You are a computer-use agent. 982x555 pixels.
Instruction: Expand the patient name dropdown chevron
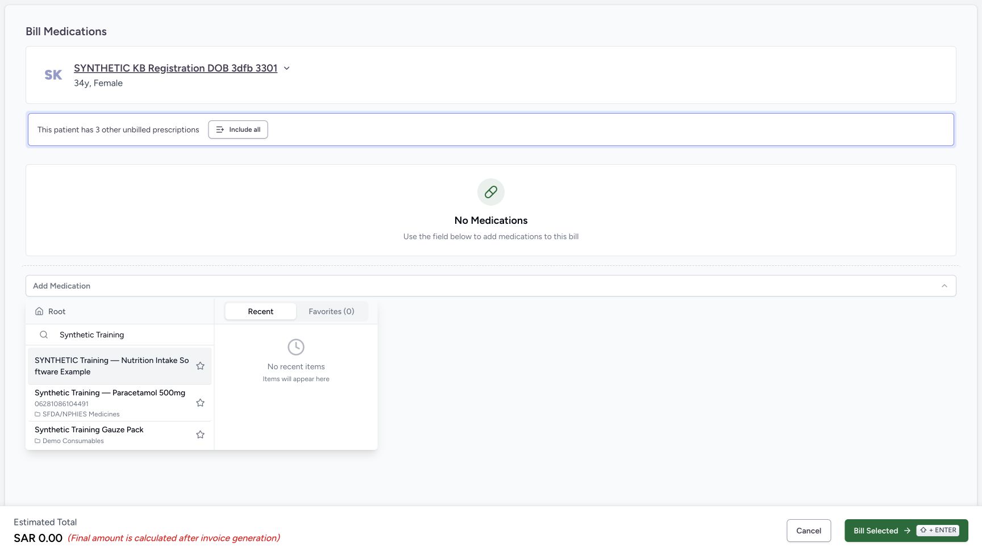[286, 68]
